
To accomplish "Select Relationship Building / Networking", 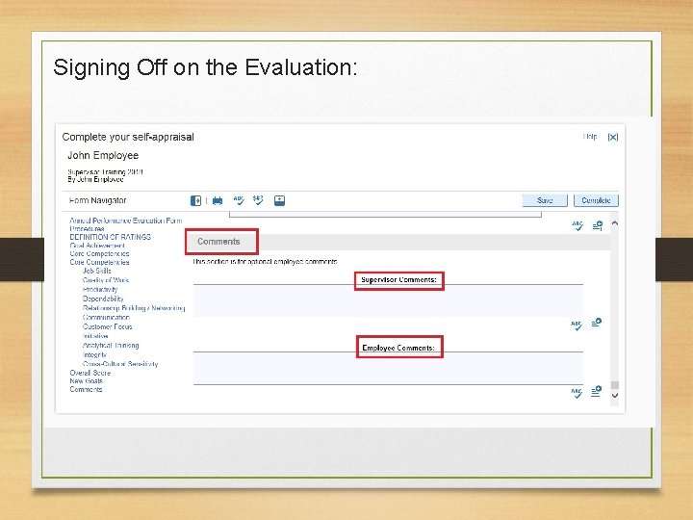I will (134, 308).
